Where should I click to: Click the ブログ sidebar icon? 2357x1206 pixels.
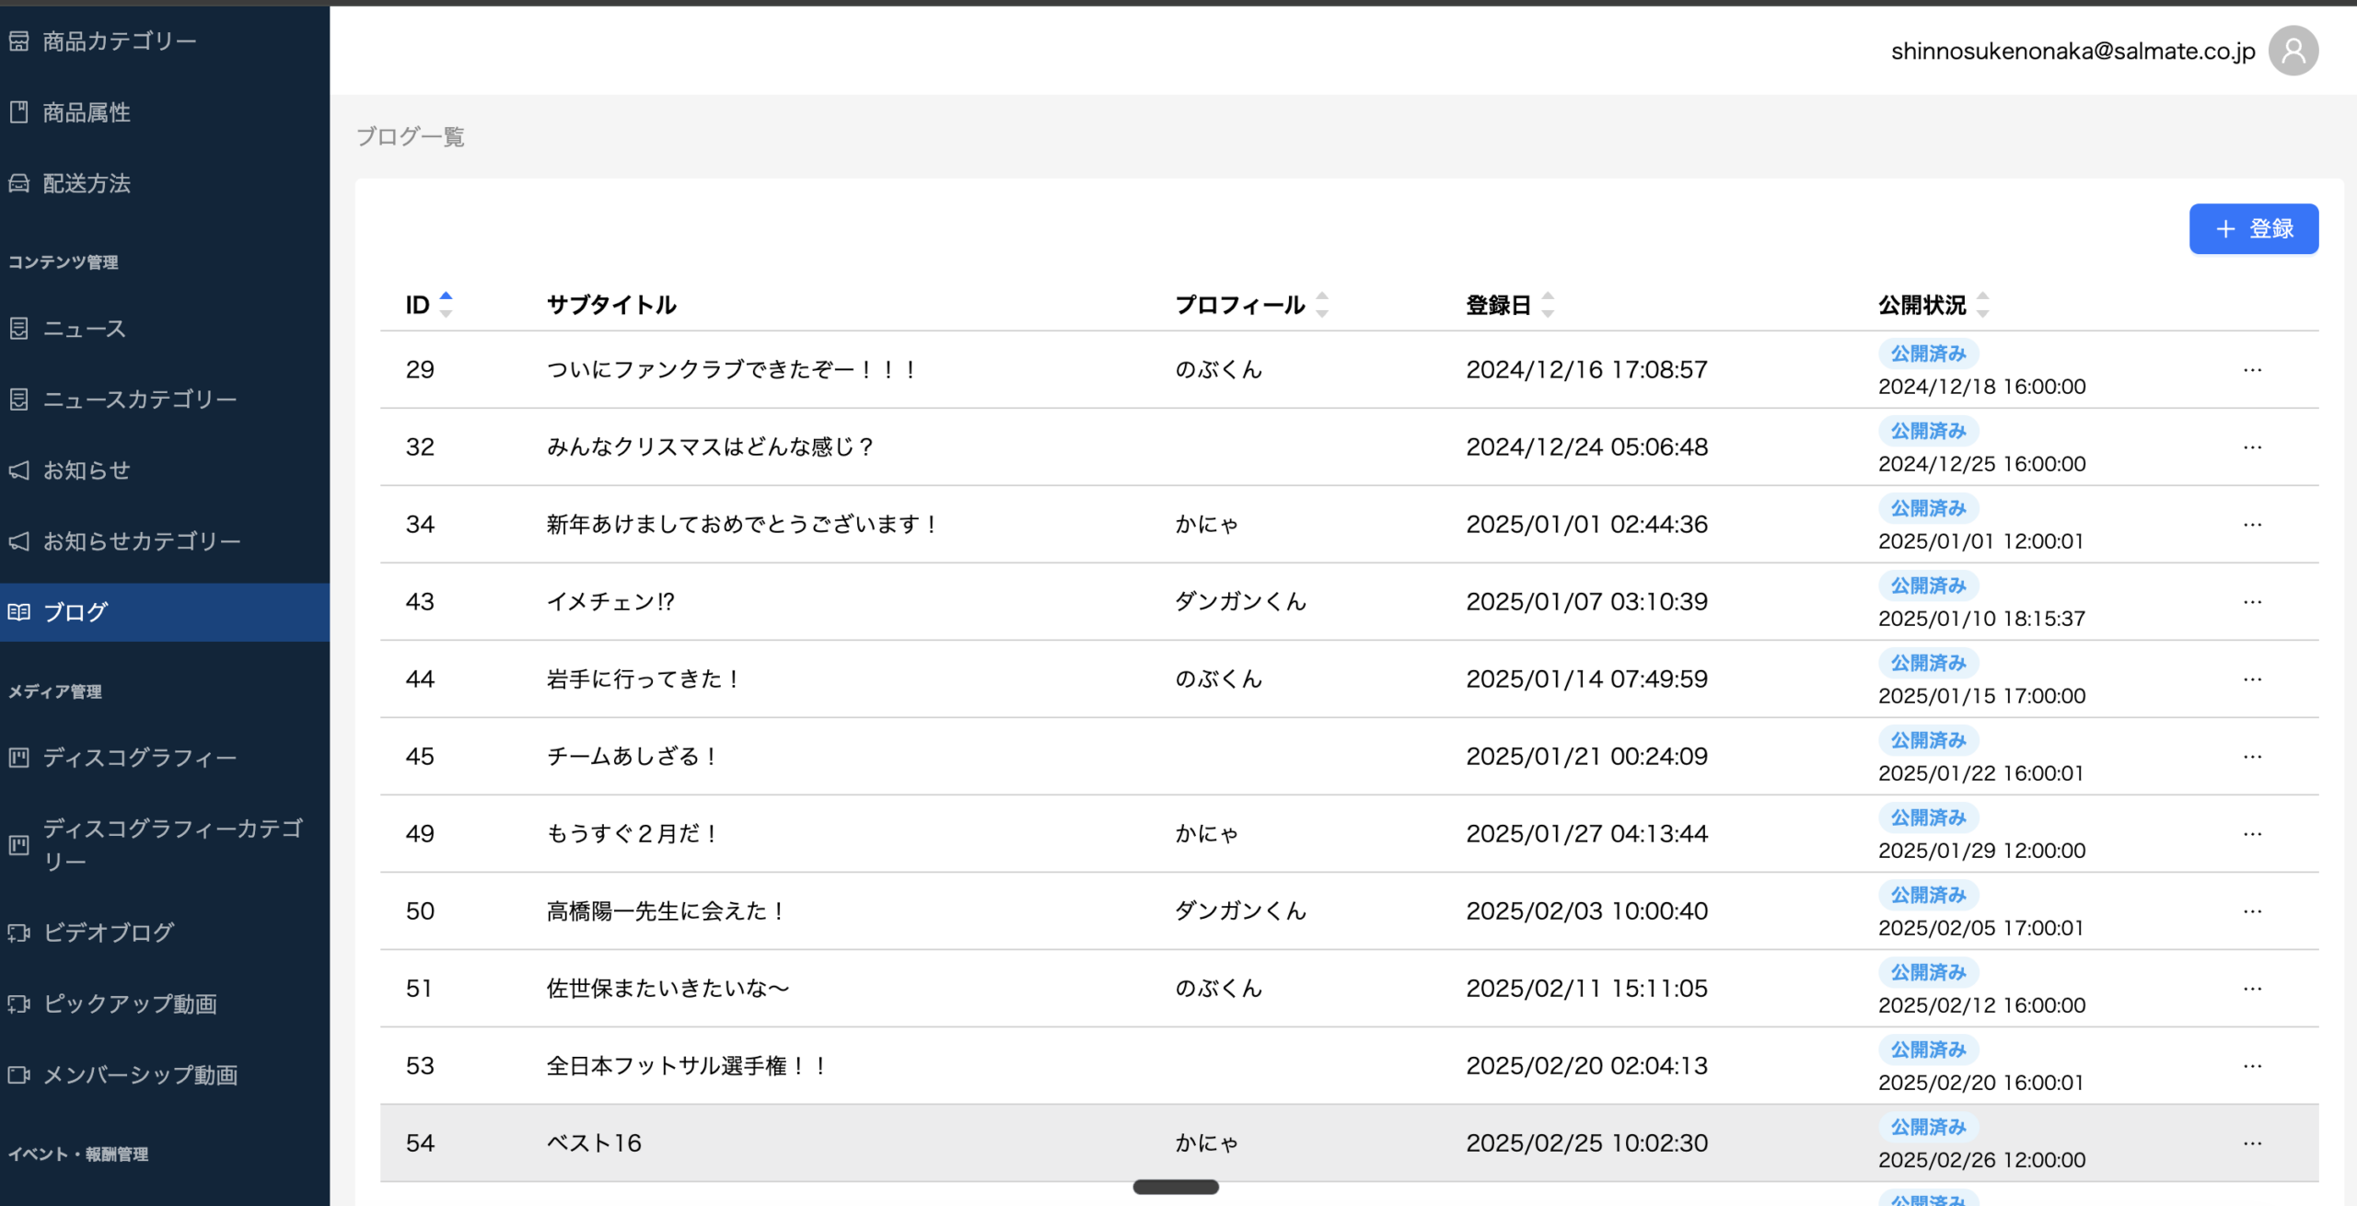coord(20,611)
